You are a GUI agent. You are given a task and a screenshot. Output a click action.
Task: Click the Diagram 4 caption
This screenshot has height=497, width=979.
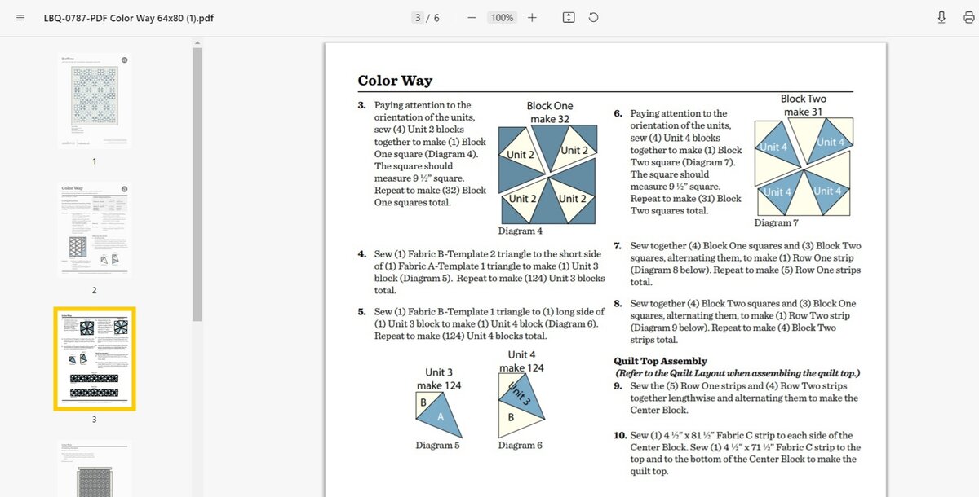coord(521,231)
